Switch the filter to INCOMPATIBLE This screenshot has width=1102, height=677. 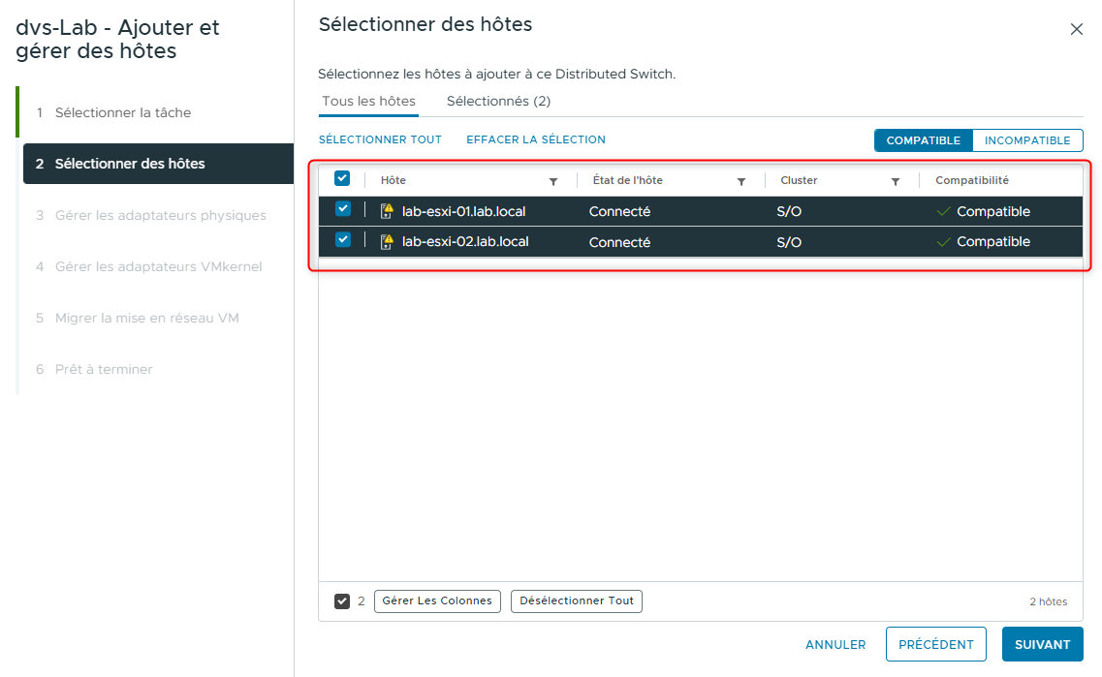(x=1027, y=140)
